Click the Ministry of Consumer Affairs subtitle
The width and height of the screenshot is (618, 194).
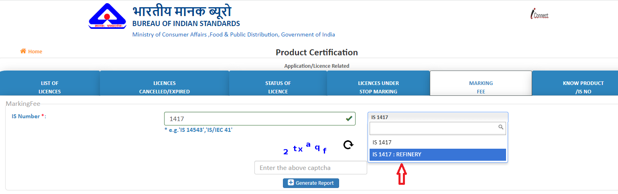point(234,34)
